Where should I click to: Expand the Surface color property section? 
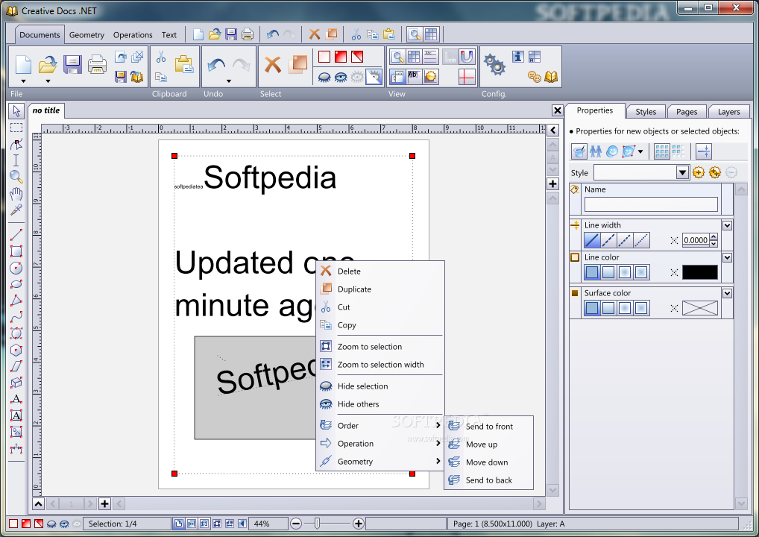pos(727,293)
